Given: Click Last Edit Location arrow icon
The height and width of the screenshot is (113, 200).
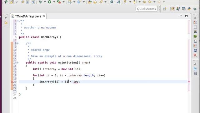Looking at the screenshot, I should pyautogui.click(x=144, y=2).
